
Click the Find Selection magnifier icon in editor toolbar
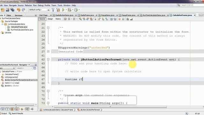[80, 19]
